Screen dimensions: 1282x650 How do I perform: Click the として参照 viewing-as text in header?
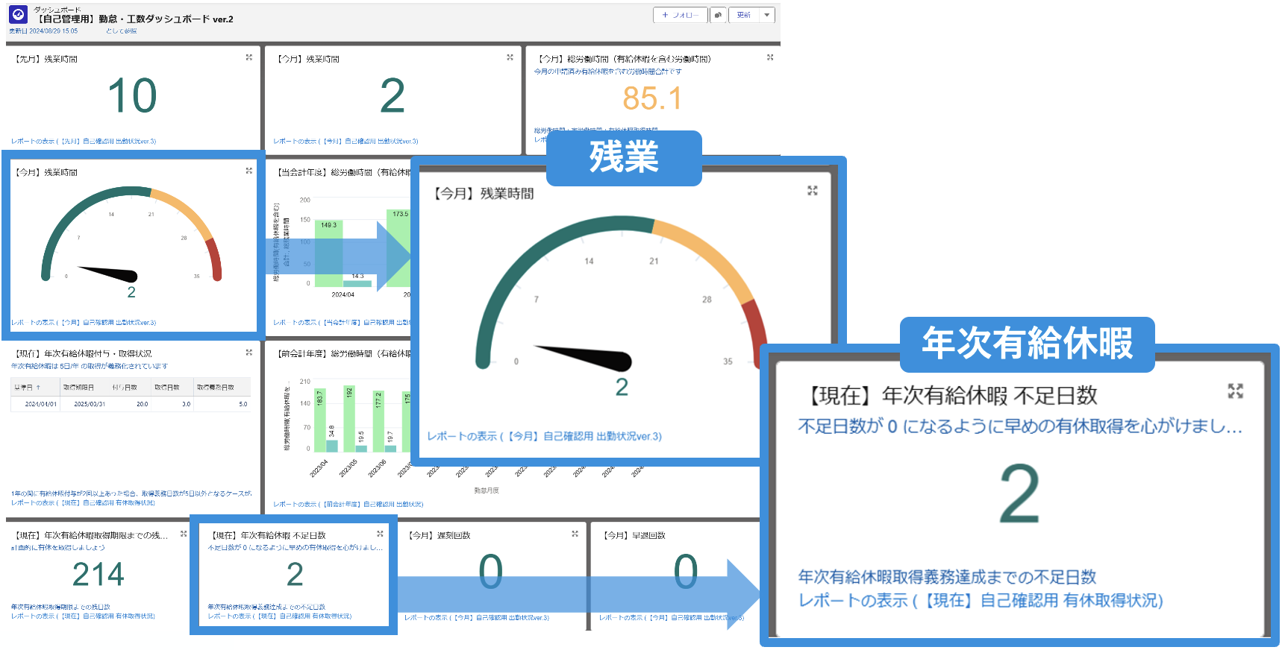(x=121, y=31)
